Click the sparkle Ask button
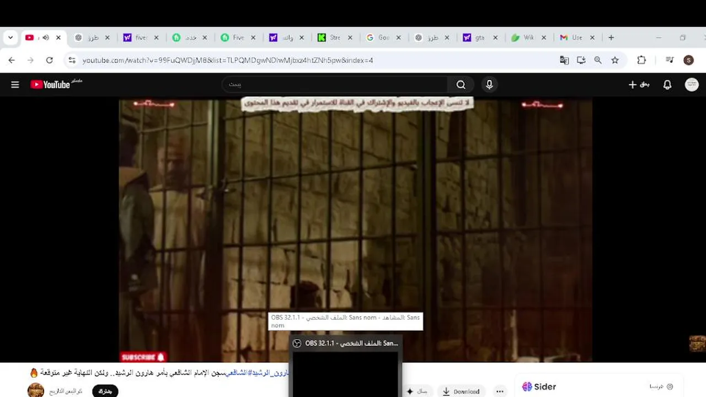 click(x=417, y=391)
